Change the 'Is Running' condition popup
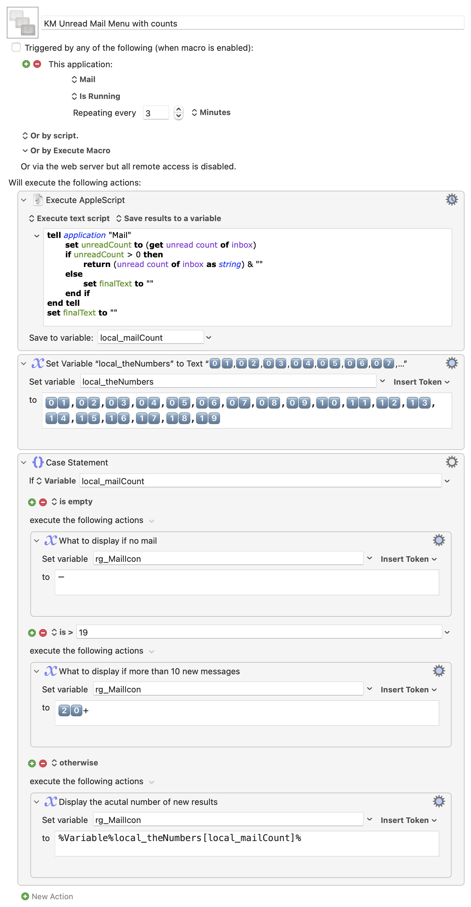The height and width of the screenshot is (907, 471). (x=96, y=96)
